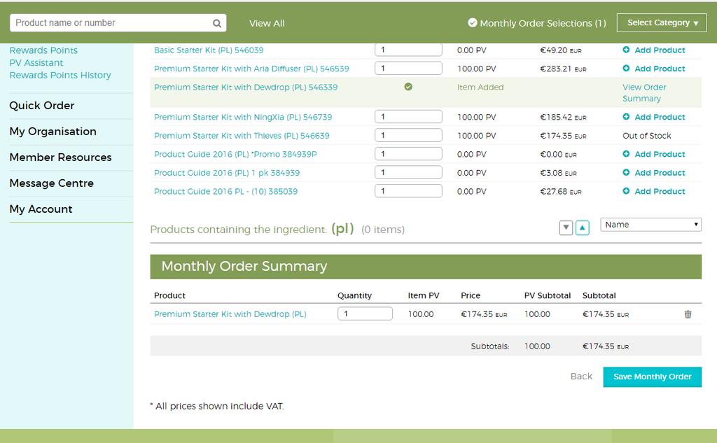The height and width of the screenshot is (443, 717).
Task: Open Product Guide 2016 Promo 384939P link
Action: point(235,154)
